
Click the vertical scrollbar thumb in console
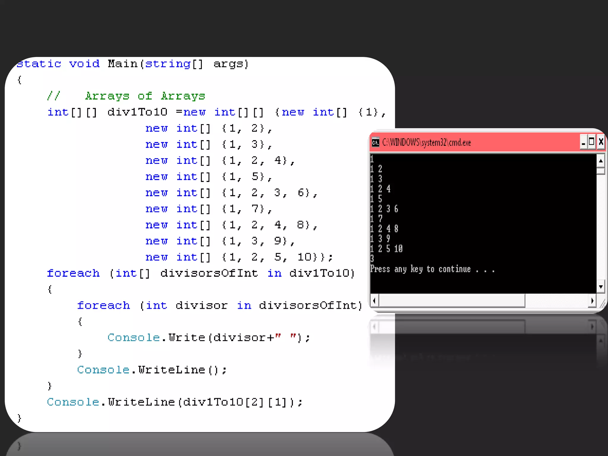[x=601, y=171]
